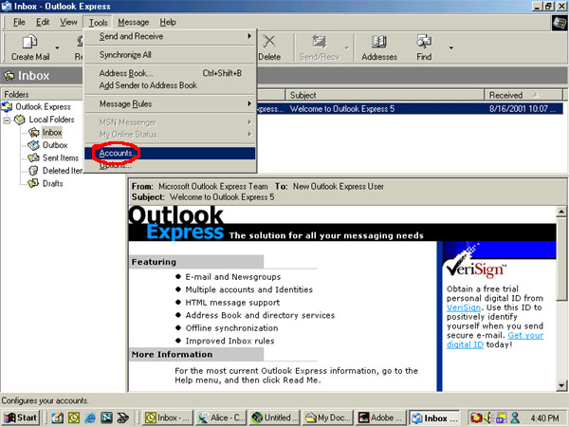Click the volume tray icon
This screenshot has width=569, height=427.
[x=488, y=418]
